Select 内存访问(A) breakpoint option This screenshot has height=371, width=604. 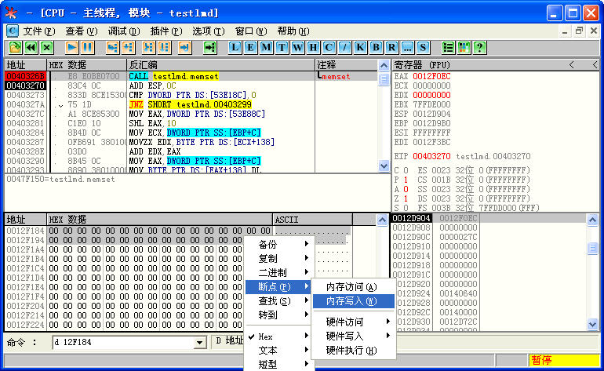(353, 287)
